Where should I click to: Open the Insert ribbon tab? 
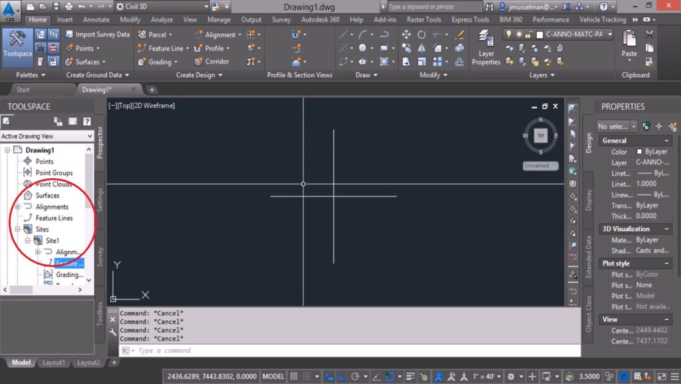click(65, 19)
